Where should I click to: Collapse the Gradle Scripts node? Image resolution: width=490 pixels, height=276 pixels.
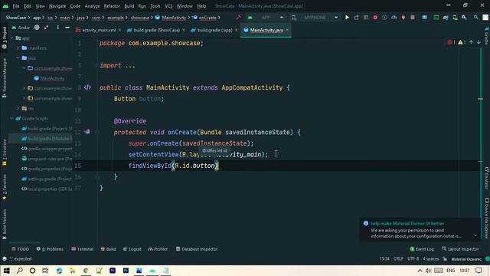[x=12, y=119]
